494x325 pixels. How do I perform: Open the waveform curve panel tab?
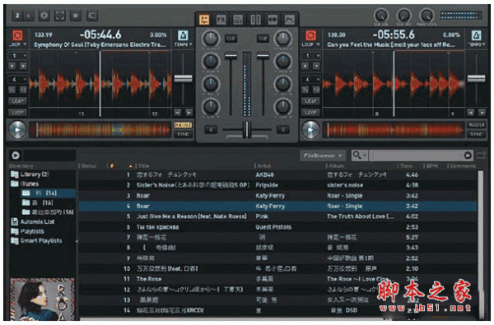tap(289, 20)
